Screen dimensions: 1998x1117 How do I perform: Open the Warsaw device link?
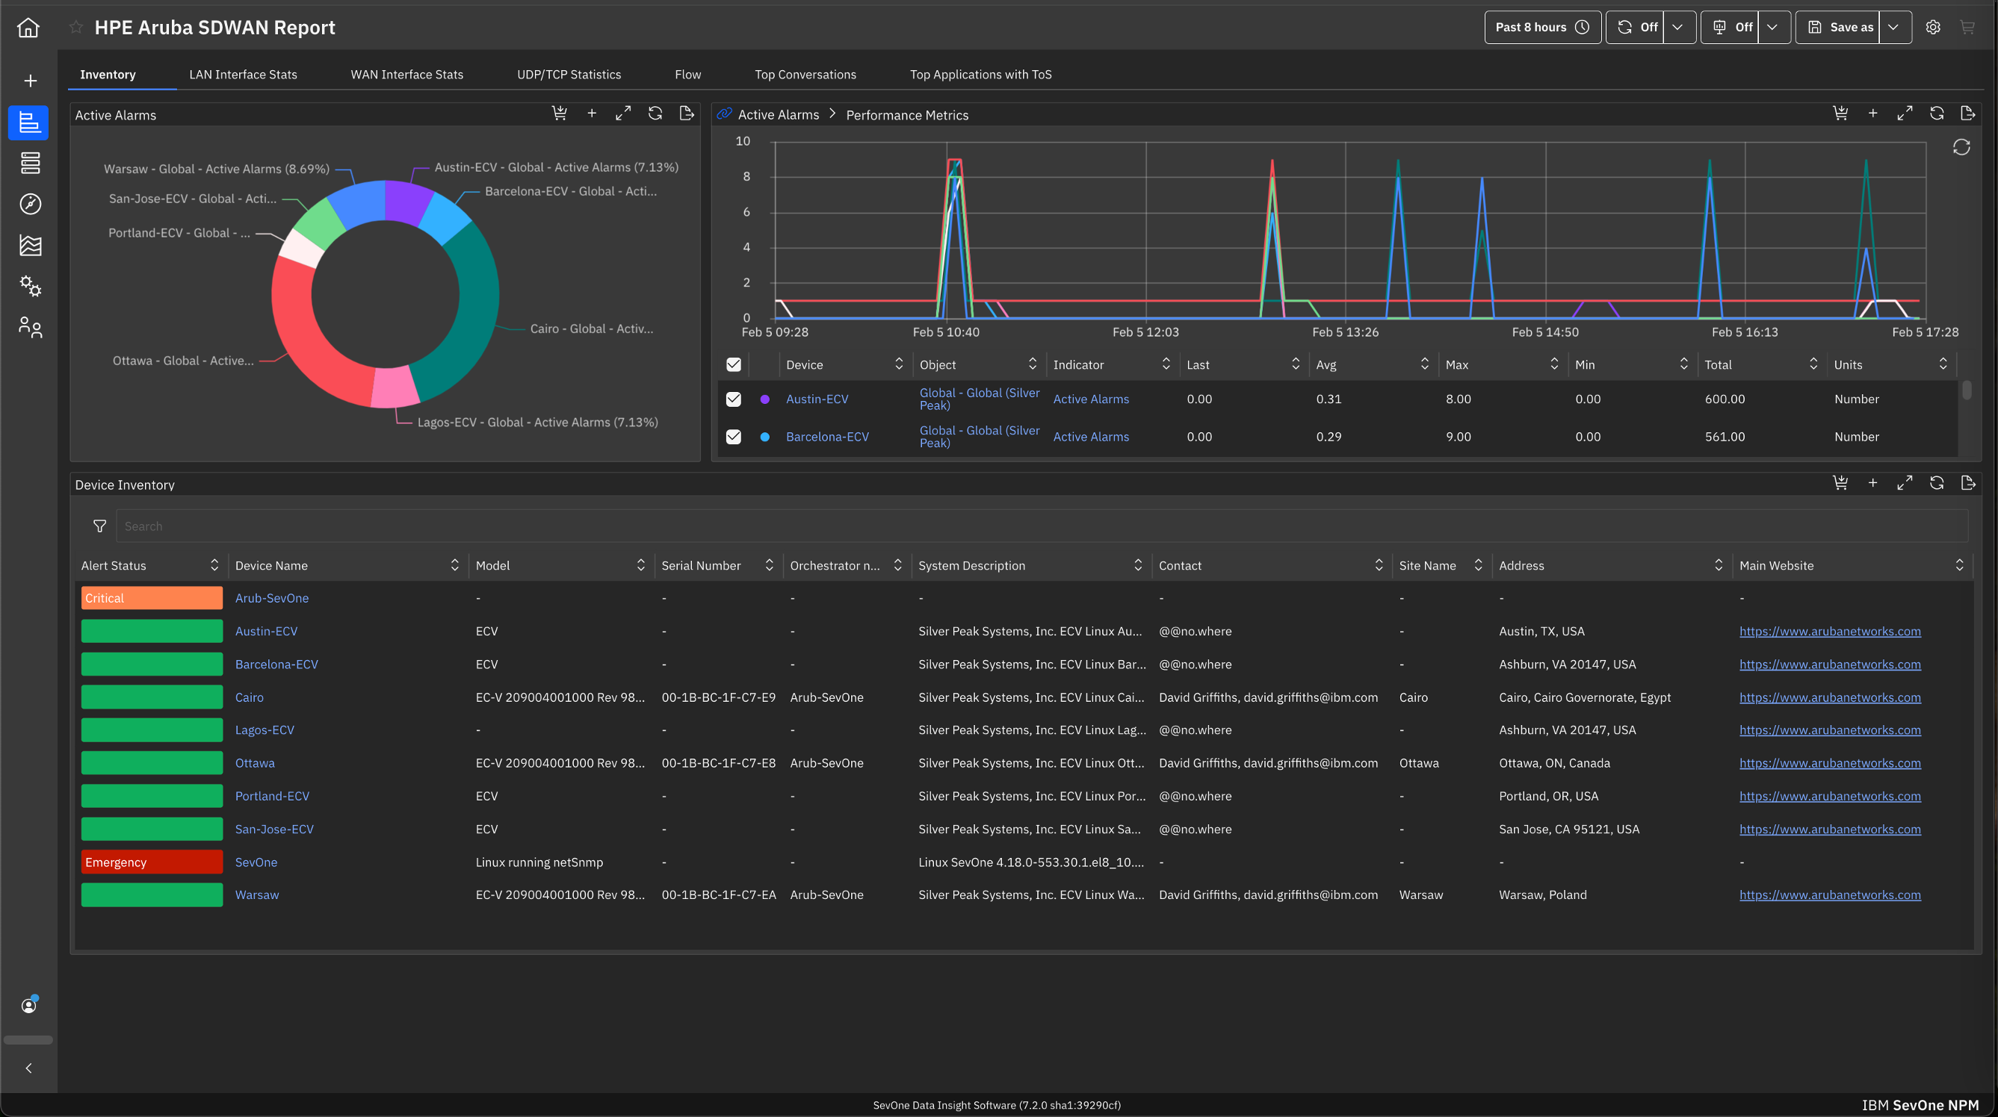(257, 894)
